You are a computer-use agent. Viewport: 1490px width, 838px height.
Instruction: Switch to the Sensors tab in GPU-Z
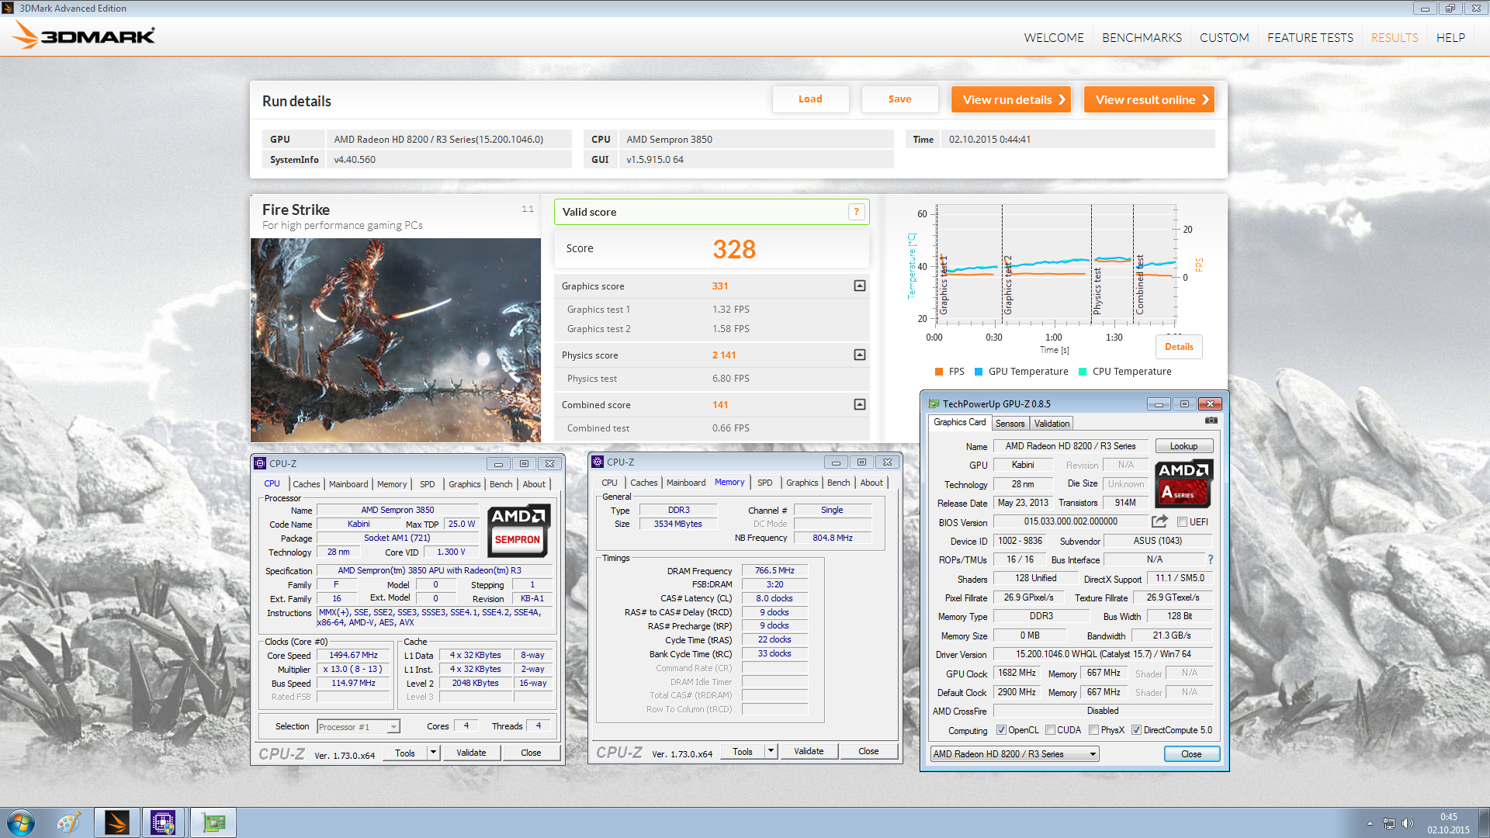pyautogui.click(x=1010, y=424)
